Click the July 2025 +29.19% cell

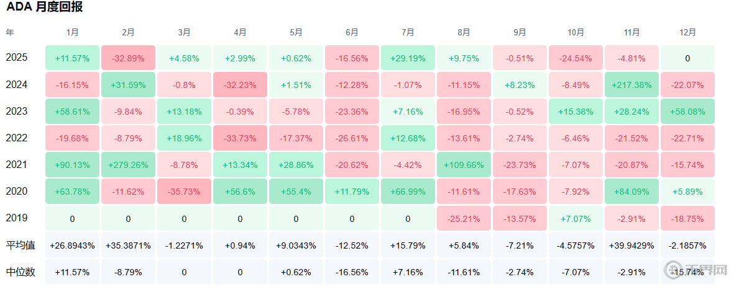click(x=408, y=58)
